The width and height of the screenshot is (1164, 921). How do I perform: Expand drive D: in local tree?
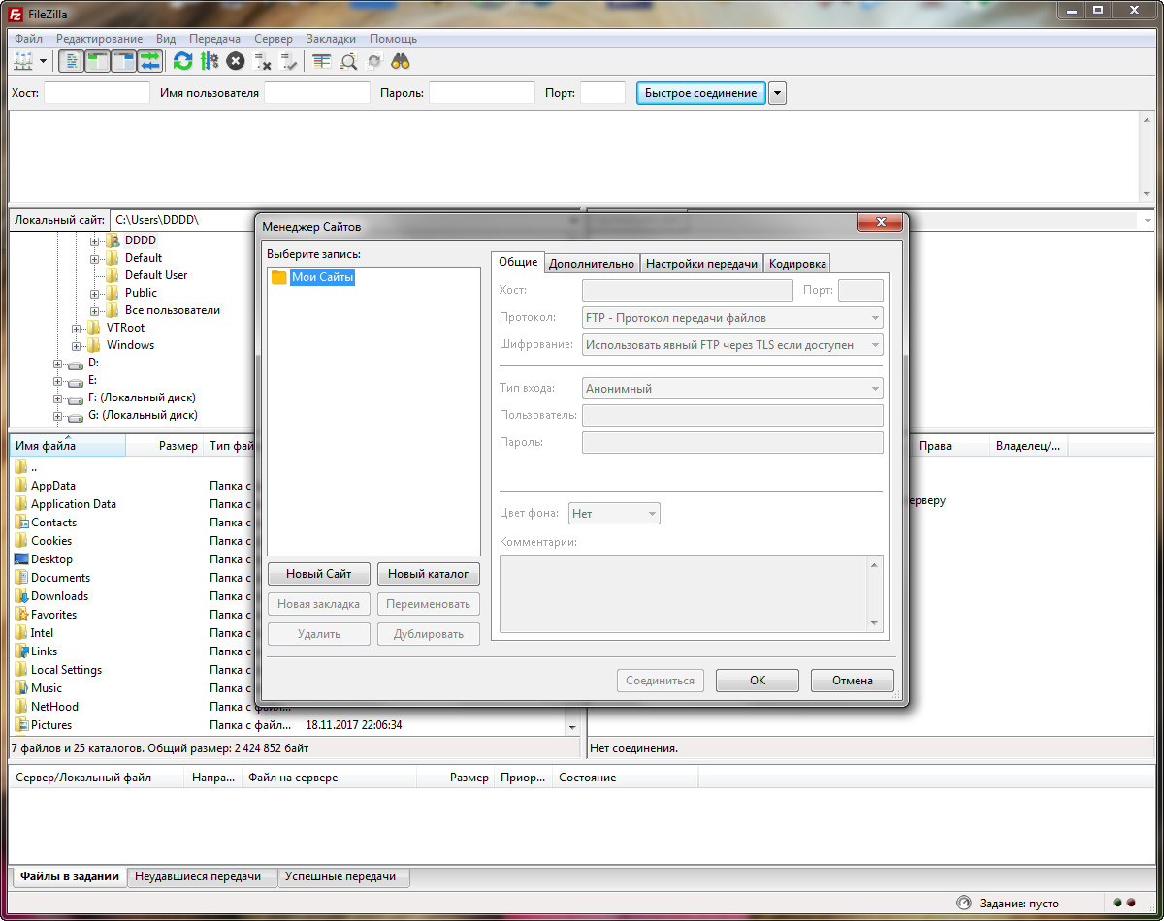pyautogui.click(x=58, y=363)
